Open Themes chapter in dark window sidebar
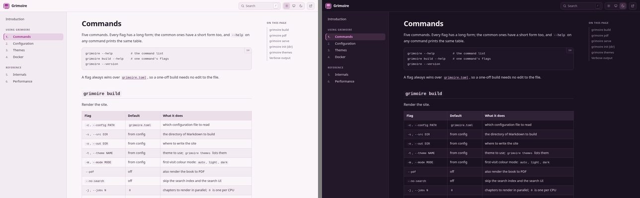Viewport: 640px width, 198px height. click(355, 50)
